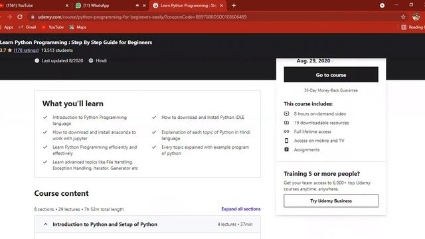Image resolution: width=425 pixels, height=239 pixels.
Task: Click the checkmark beside 'Every topic expained'
Action: [x=154, y=147]
